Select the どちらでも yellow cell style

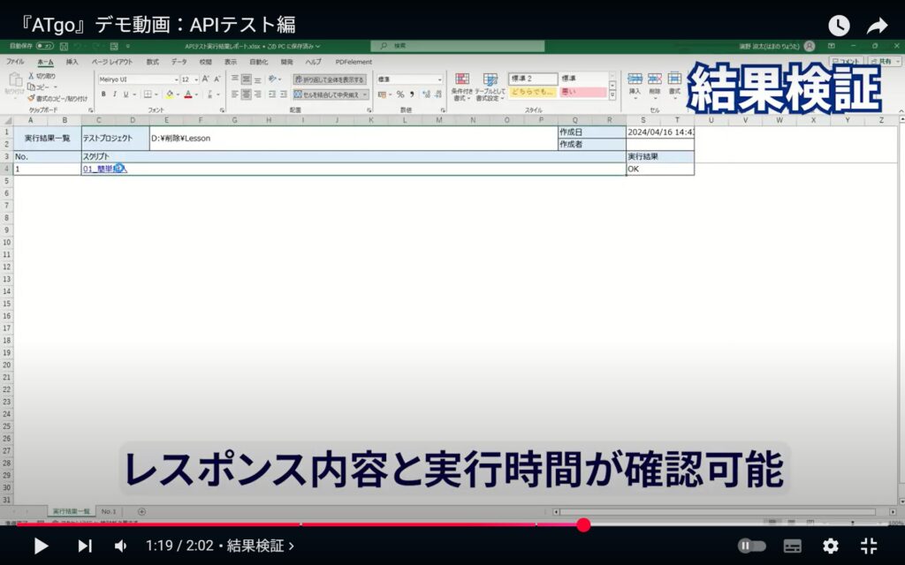pyautogui.click(x=533, y=92)
